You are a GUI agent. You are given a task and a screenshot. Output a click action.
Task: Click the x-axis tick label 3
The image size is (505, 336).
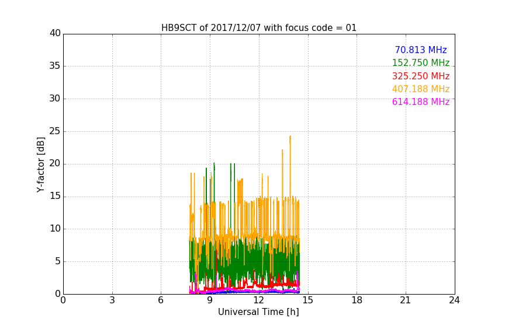click(112, 300)
